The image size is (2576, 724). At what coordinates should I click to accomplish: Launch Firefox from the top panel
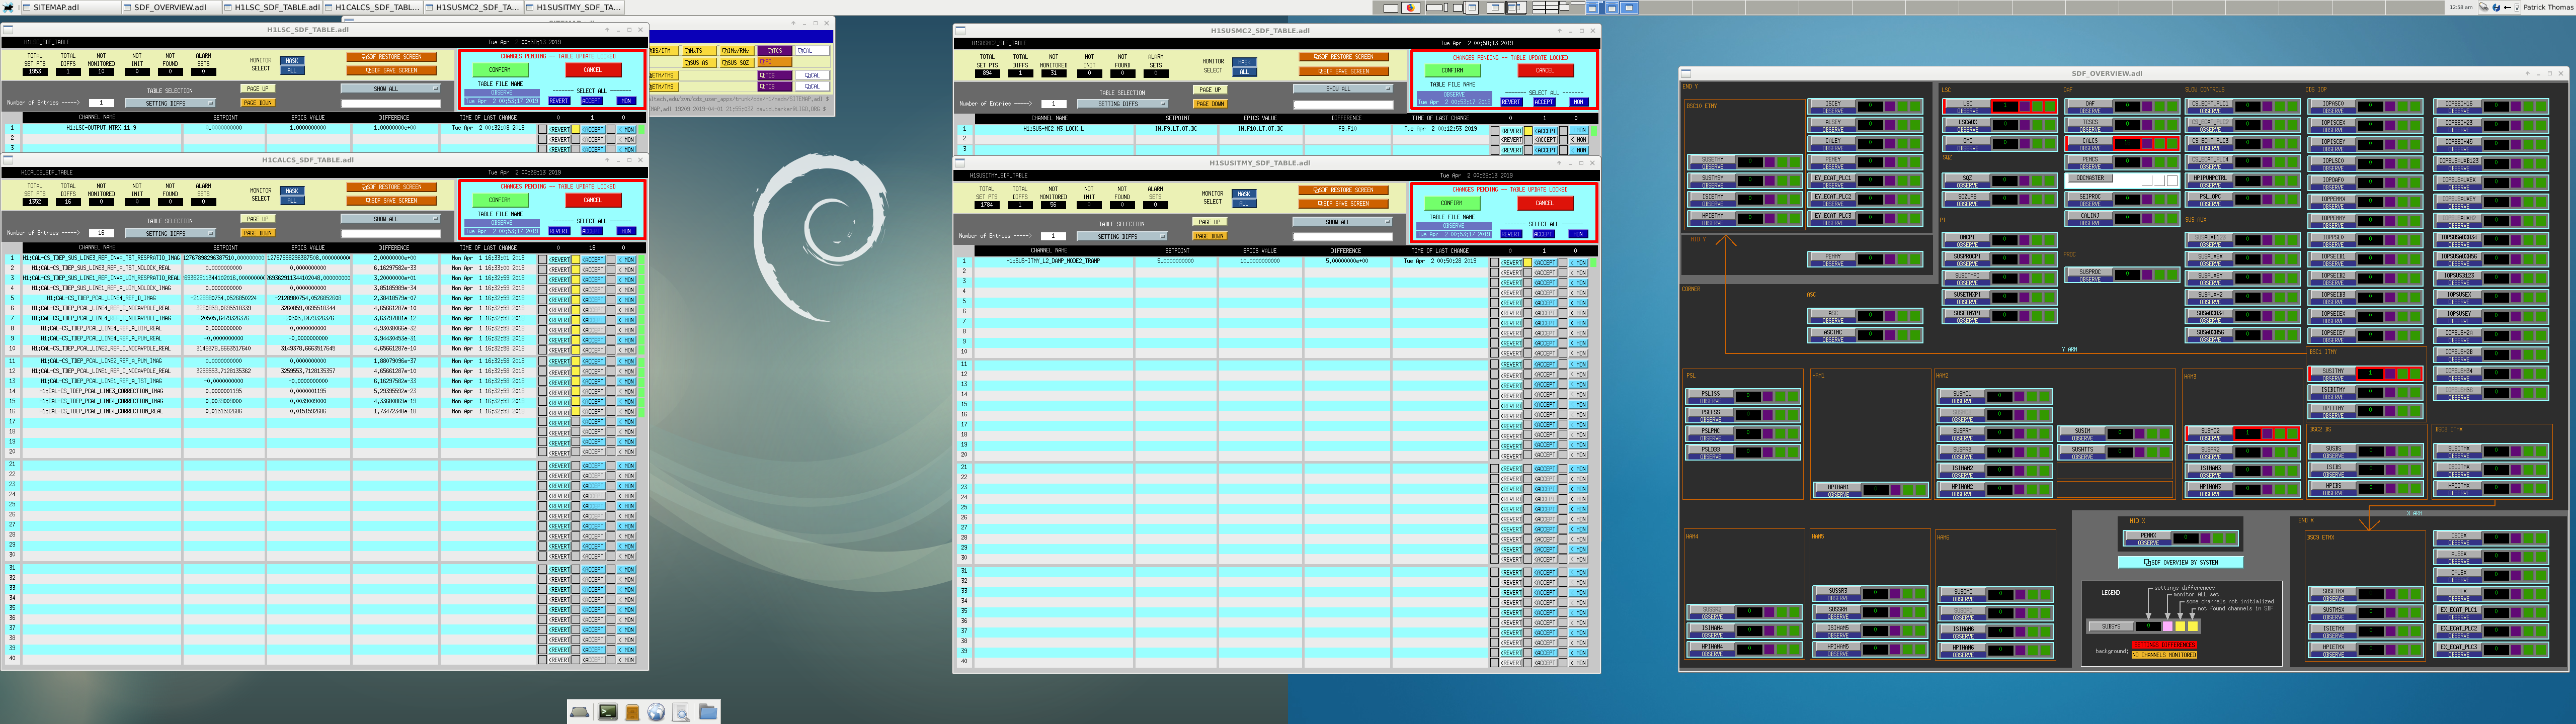[x=1411, y=8]
